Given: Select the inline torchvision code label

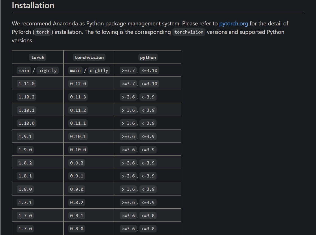Looking at the screenshot, I should (189, 32).
